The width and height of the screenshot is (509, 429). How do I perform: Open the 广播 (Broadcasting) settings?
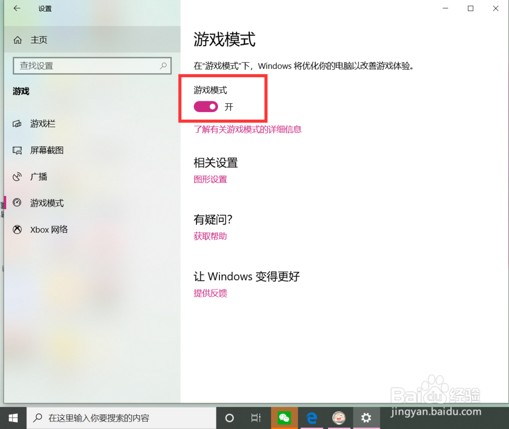pyautogui.click(x=38, y=177)
